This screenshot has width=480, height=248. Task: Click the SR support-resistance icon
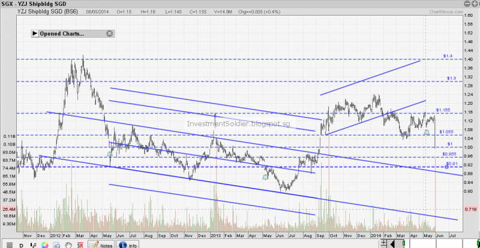point(80,244)
